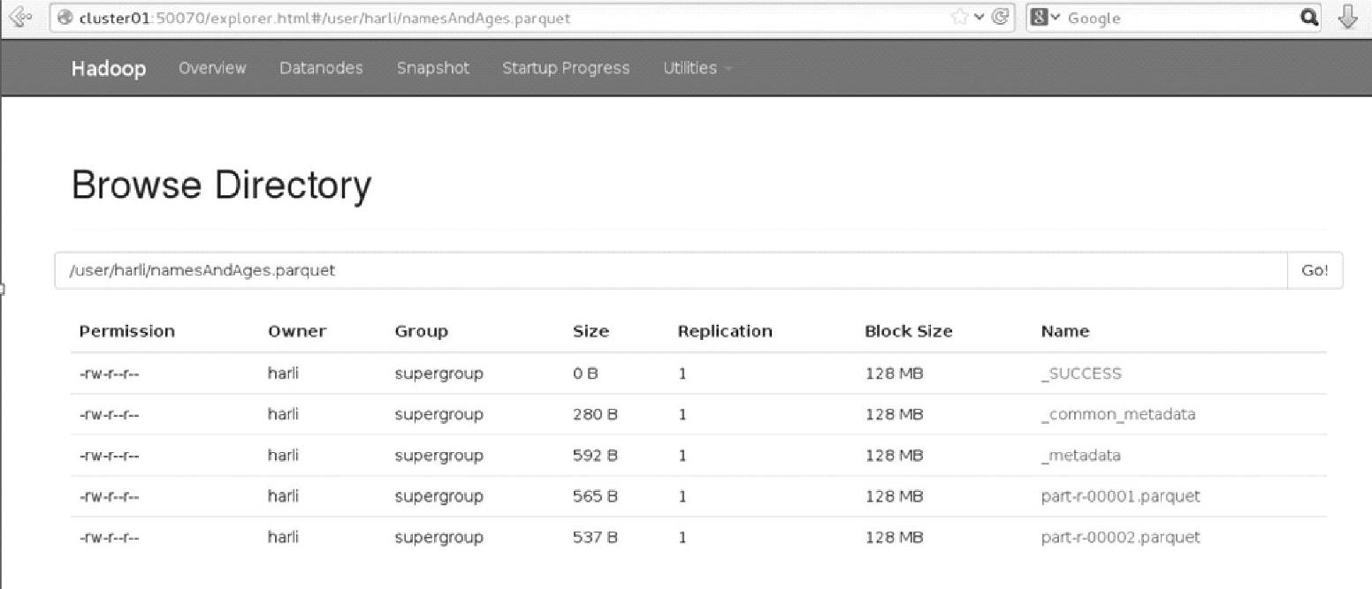This screenshot has height=589, width=1372.
Task: Open the Startup Progress tab
Action: pos(566,68)
